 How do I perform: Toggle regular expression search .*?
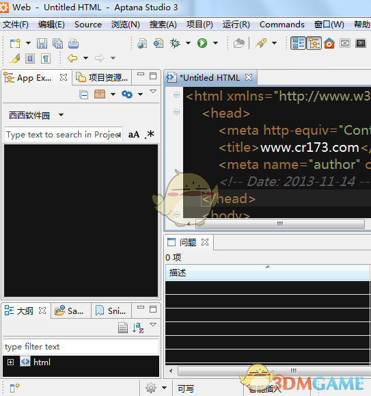pyautogui.click(x=150, y=134)
